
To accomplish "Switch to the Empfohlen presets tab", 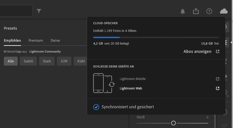I will point(12,40).
